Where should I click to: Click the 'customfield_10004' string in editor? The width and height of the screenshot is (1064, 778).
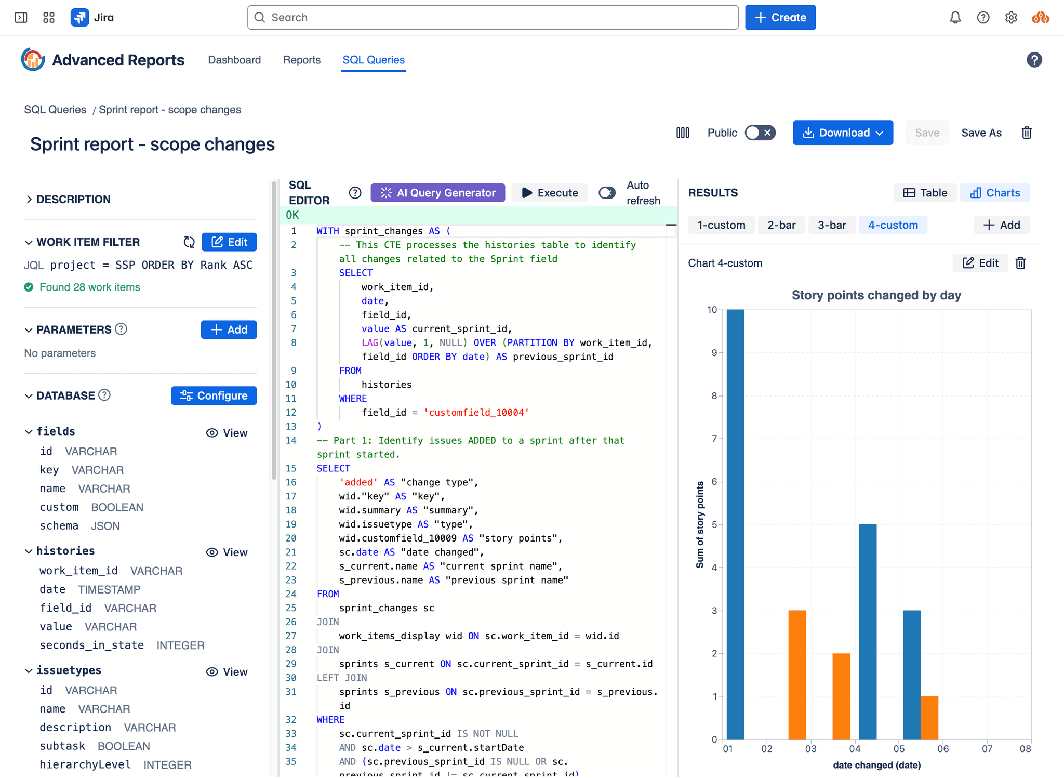[476, 412]
